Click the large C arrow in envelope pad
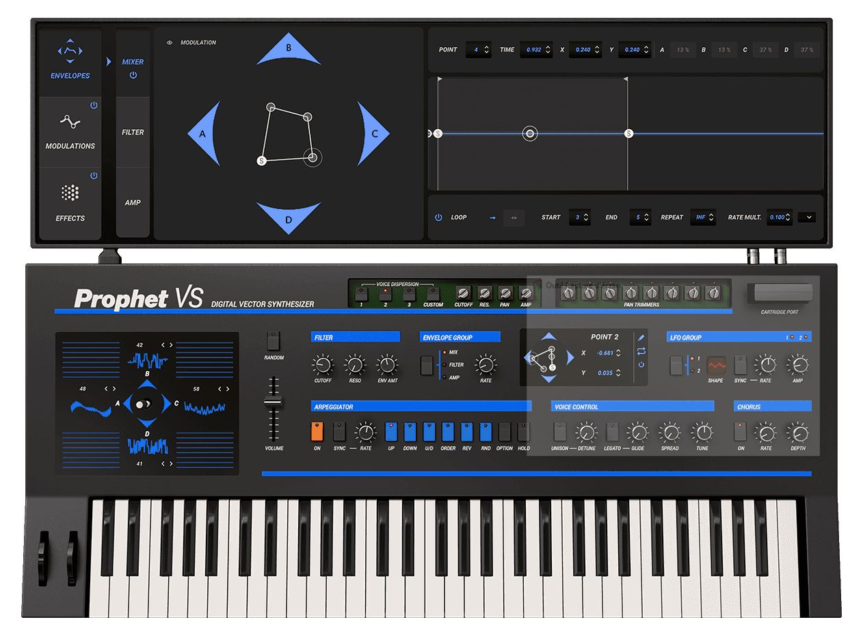 tap(373, 134)
